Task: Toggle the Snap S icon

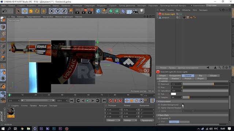Action: [x=3, y=78]
